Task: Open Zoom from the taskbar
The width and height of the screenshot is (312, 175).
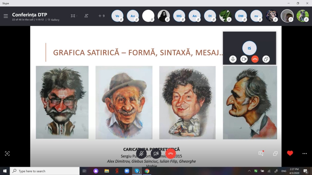Action: 127,171
